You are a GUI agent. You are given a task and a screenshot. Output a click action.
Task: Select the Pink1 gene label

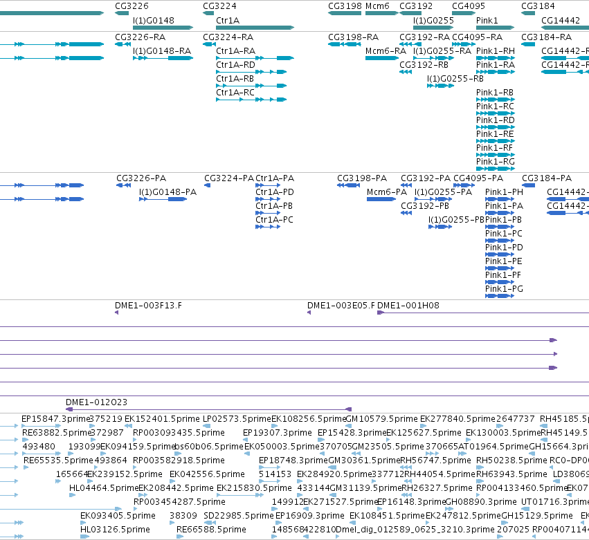(487, 20)
